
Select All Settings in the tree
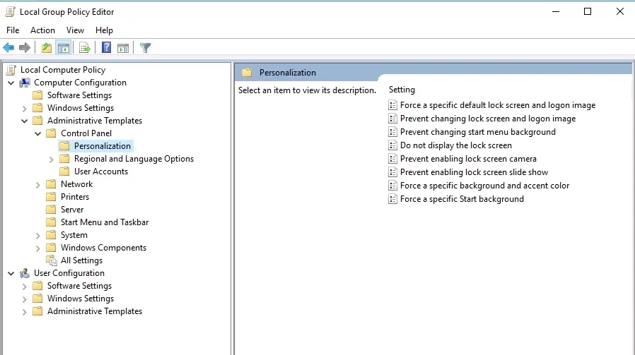pos(81,260)
